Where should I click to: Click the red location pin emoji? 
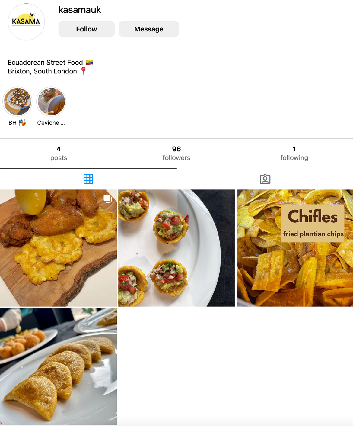[84, 71]
